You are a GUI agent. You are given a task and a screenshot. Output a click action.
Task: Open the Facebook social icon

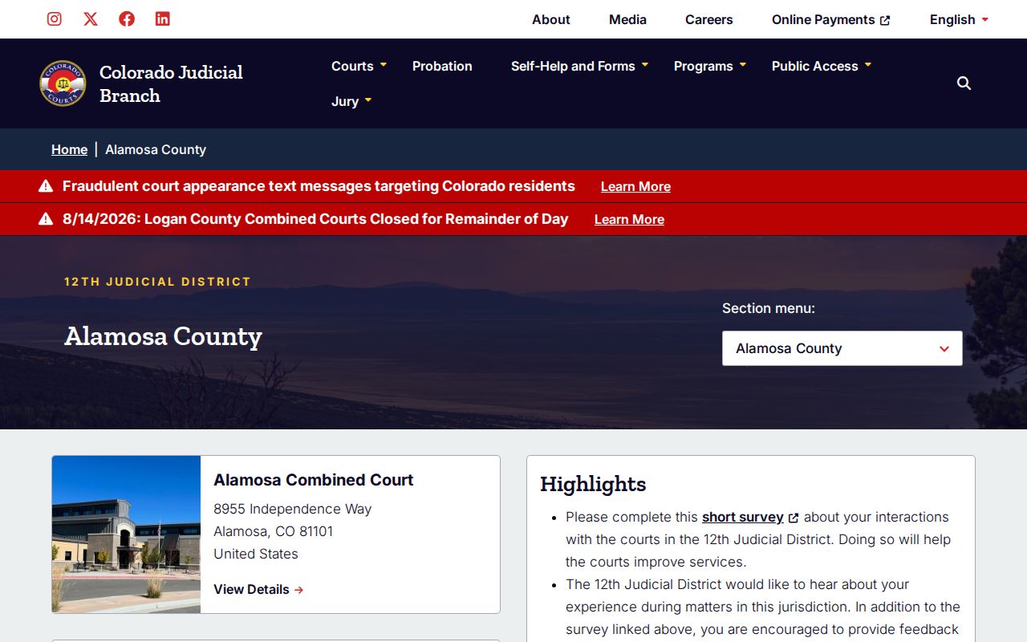127,18
